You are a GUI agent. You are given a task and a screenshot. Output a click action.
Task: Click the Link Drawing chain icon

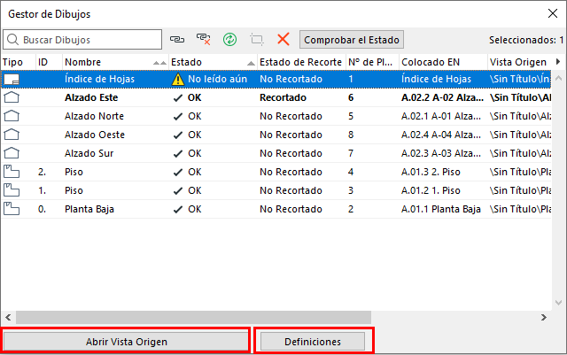pos(177,39)
